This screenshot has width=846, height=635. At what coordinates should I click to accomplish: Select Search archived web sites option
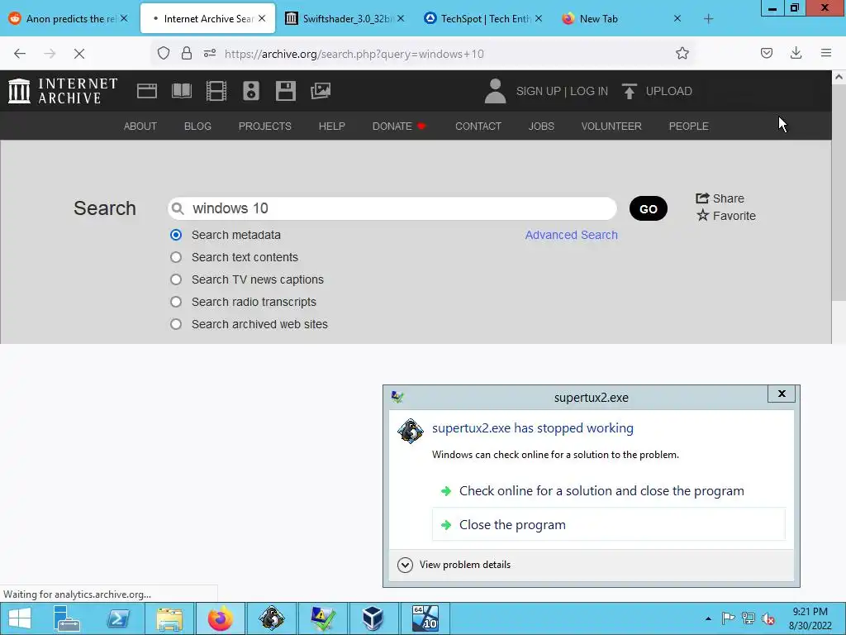pos(176,324)
